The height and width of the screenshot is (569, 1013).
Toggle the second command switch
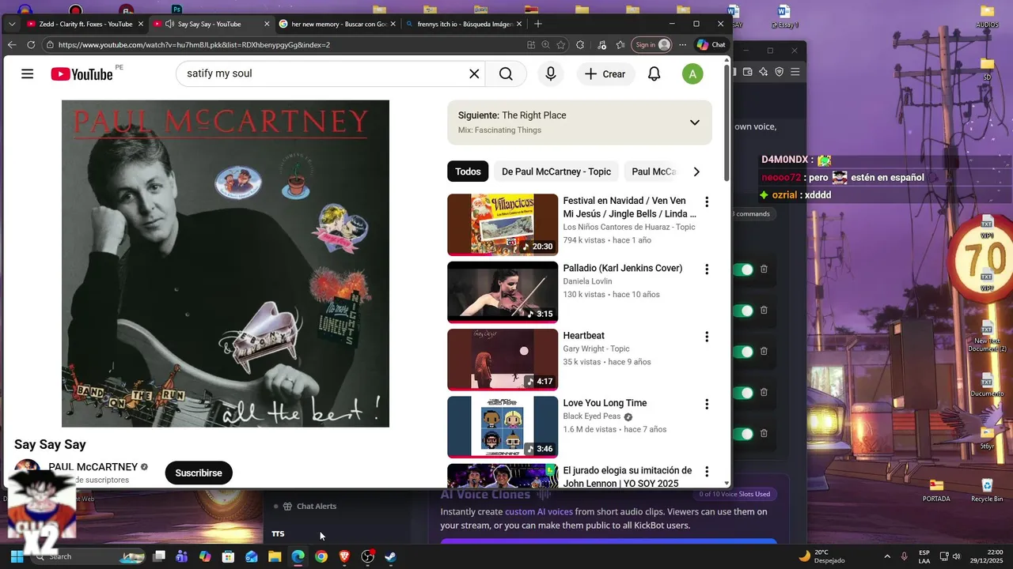tap(743, 311)
